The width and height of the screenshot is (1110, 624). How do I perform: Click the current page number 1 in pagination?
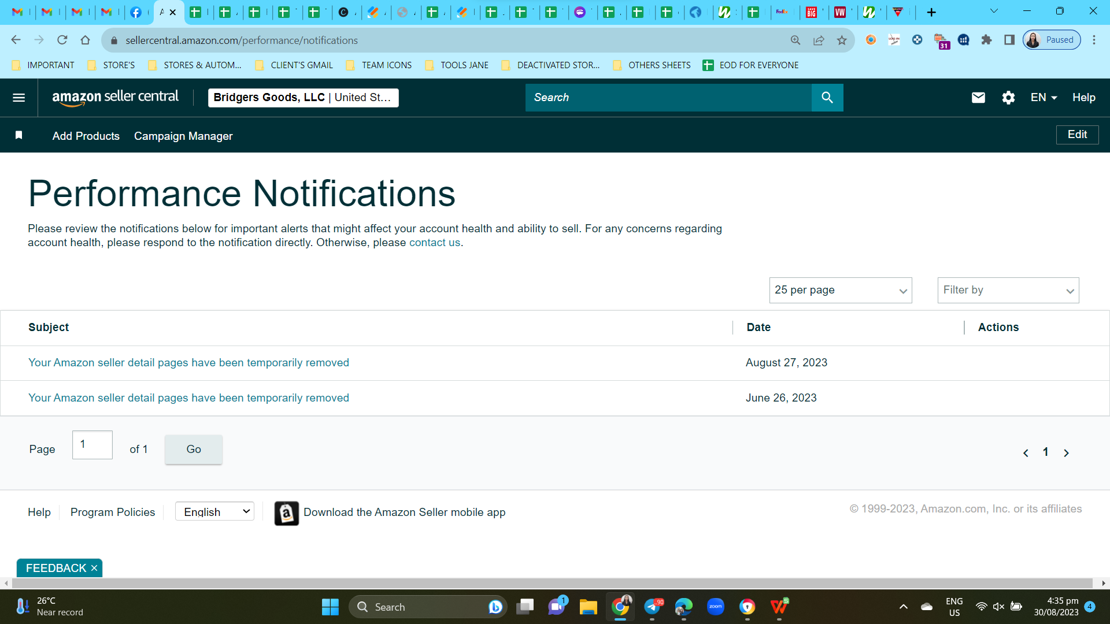[x=1045, y=452]
